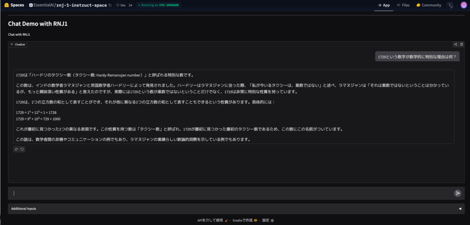Image resolution: width=470 pixels, height=225 pixels.
Task: Retry the response with regenerate icon
Action: (17, 149)
